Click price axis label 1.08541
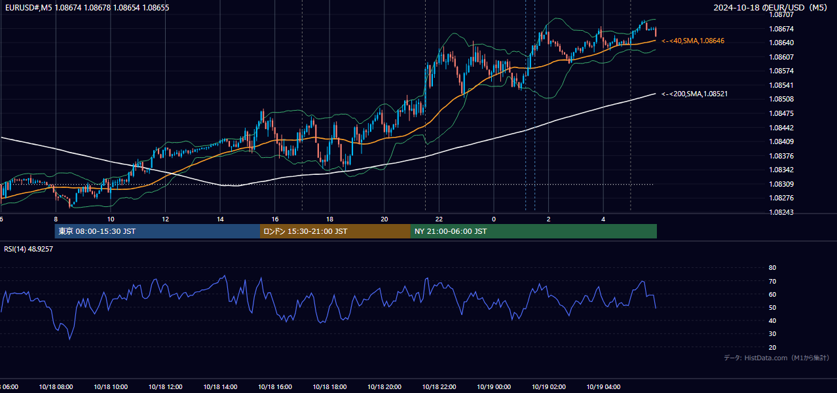837x393 pixels. (x=781, y=85)
